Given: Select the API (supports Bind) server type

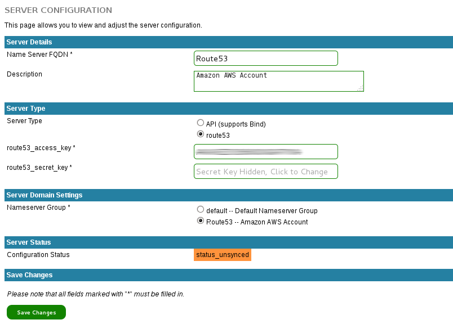Looking at the screenshot, I should 200,123.
